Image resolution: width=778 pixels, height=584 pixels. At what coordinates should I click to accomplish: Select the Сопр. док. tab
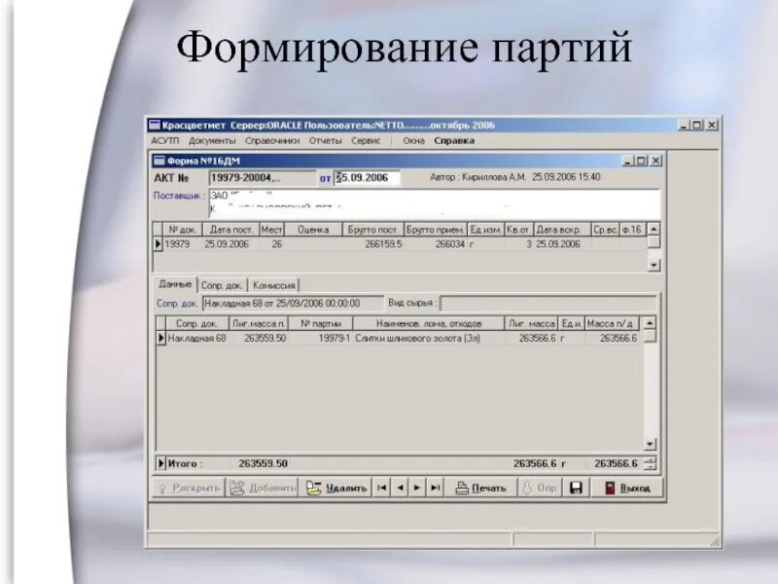[224, 285]
